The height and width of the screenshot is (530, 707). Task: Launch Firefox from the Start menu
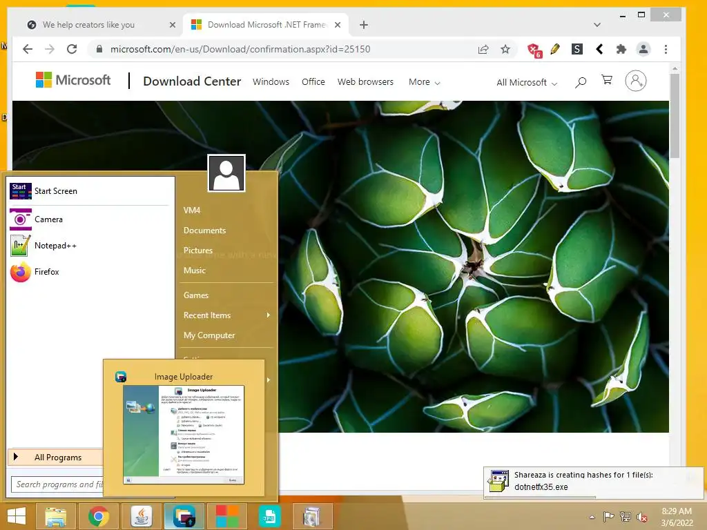point(89,272)
